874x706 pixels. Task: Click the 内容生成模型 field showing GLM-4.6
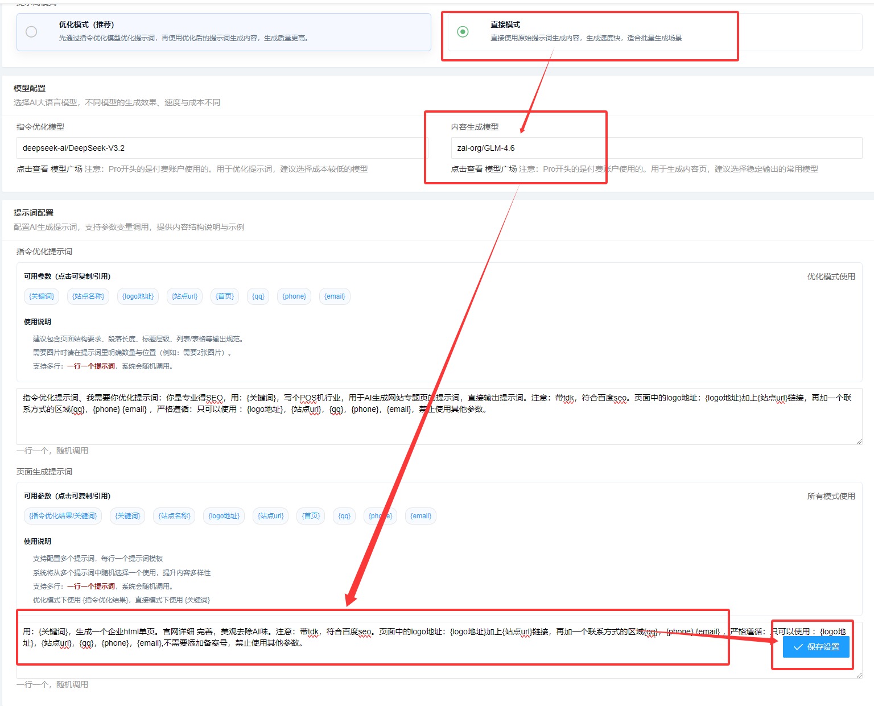pos(655,148)
